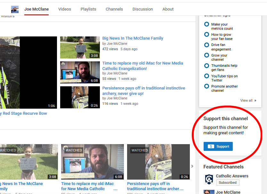Open the Playlists tab
Image resolution: width=267 pixels, height=194 pixels.
(88, 9)
